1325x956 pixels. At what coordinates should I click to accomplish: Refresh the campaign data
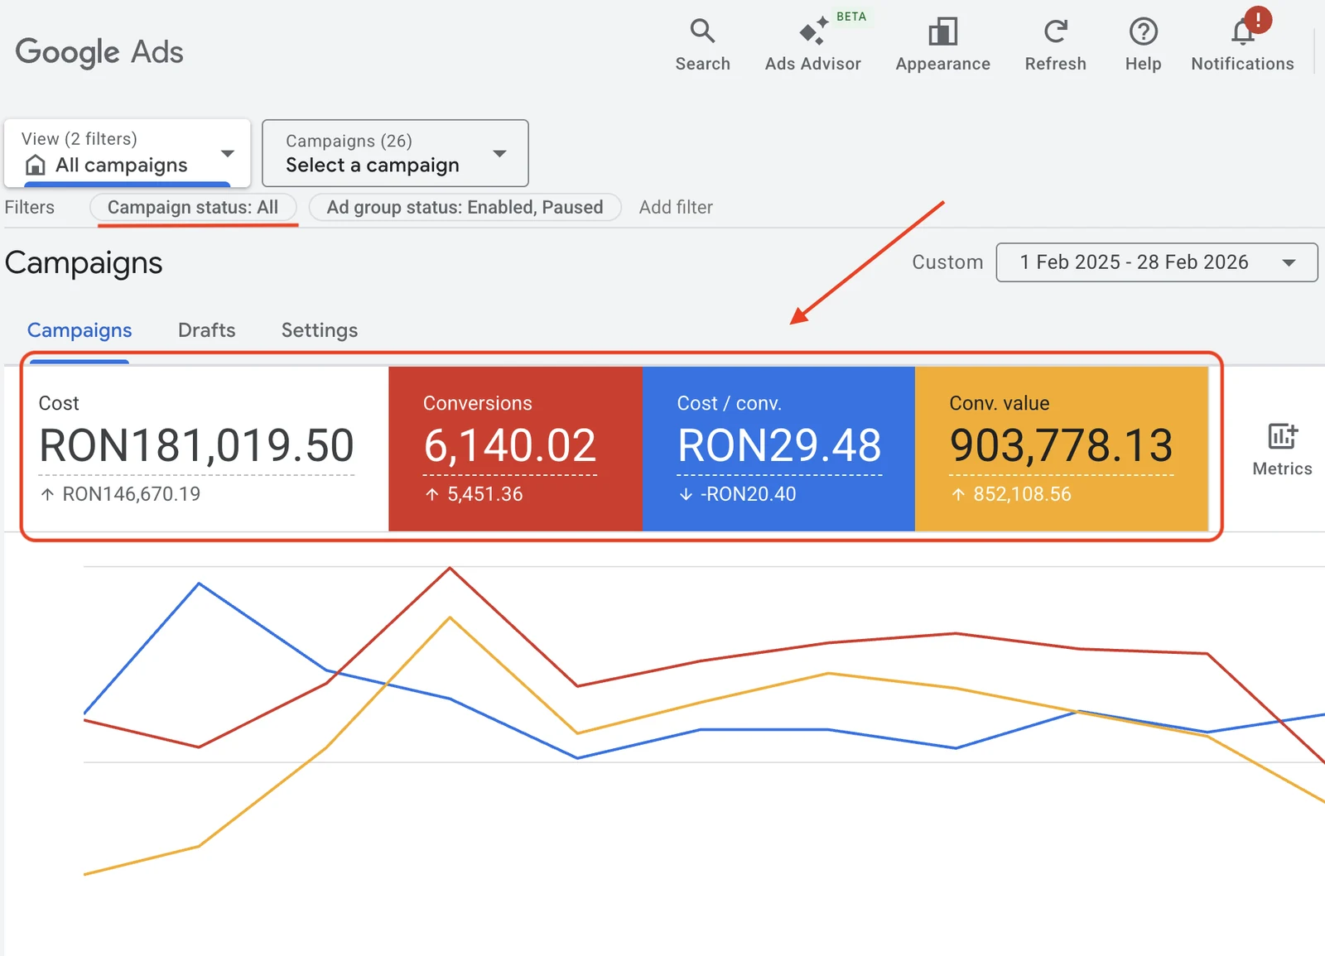coord(1055,46)
